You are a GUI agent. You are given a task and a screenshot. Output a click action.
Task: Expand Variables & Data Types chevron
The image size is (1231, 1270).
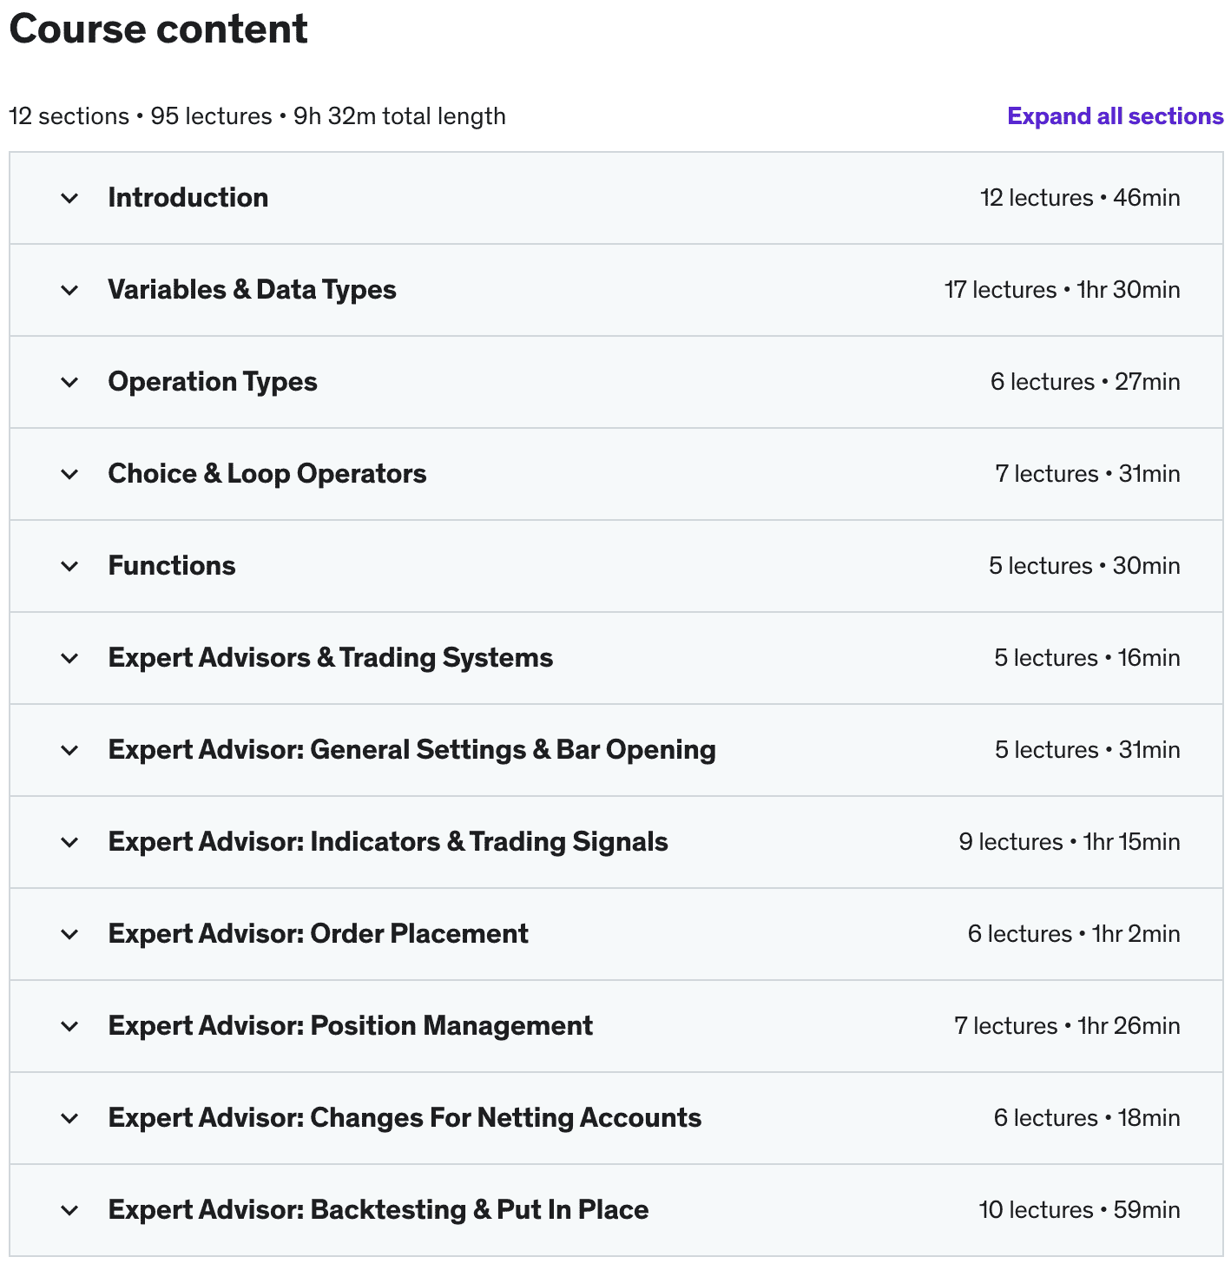(x=69, y=290)
